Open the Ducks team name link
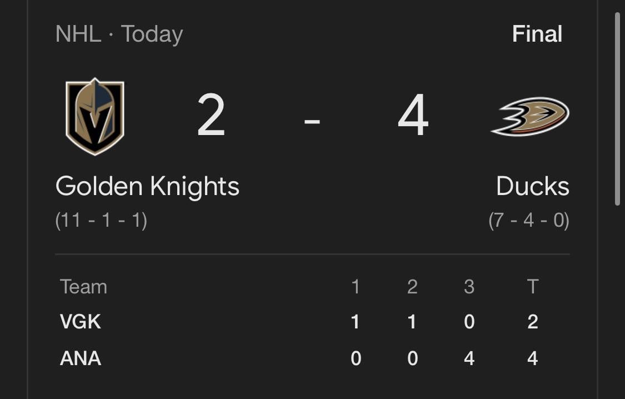 pyautogui.click(x=532, y=186)
